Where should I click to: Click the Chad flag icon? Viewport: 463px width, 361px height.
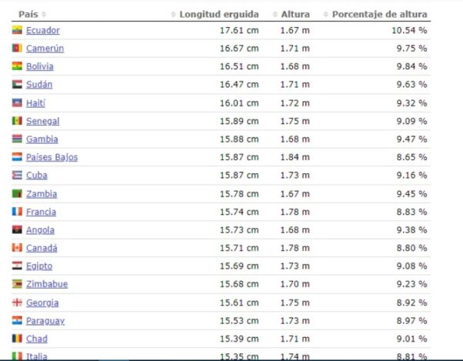coord(17,339)
